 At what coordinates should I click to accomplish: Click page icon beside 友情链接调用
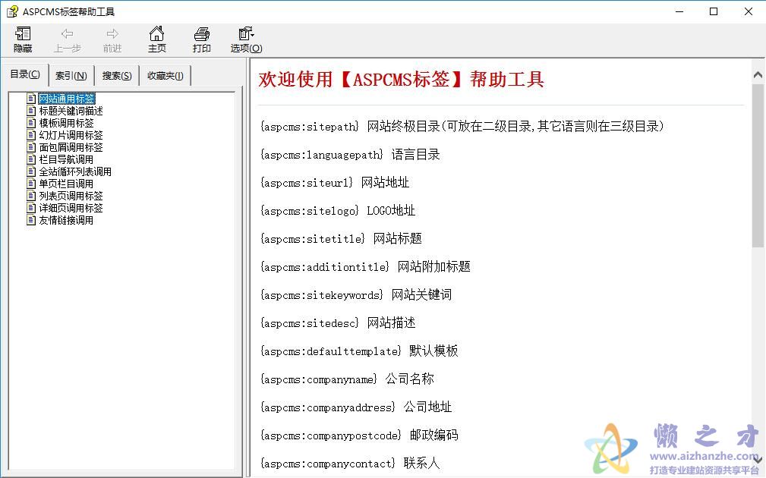[31, 220]
